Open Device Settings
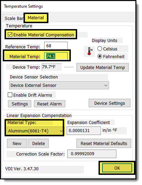142x185 pixels. [109, 103]
